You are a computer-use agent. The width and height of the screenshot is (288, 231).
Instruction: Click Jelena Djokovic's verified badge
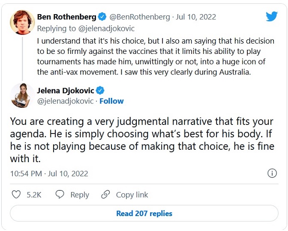click(101, 91)
